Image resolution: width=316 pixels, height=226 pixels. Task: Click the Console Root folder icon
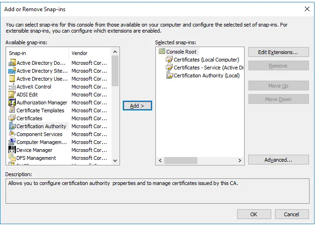tap(162, 52)
